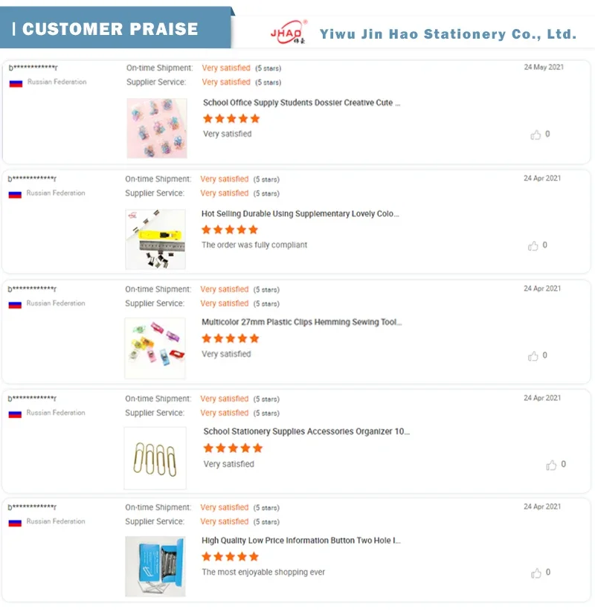Click five-star rating on gold paper clips review
The image size is (595, 612).
pyautogui.click(x=233, y=448)
